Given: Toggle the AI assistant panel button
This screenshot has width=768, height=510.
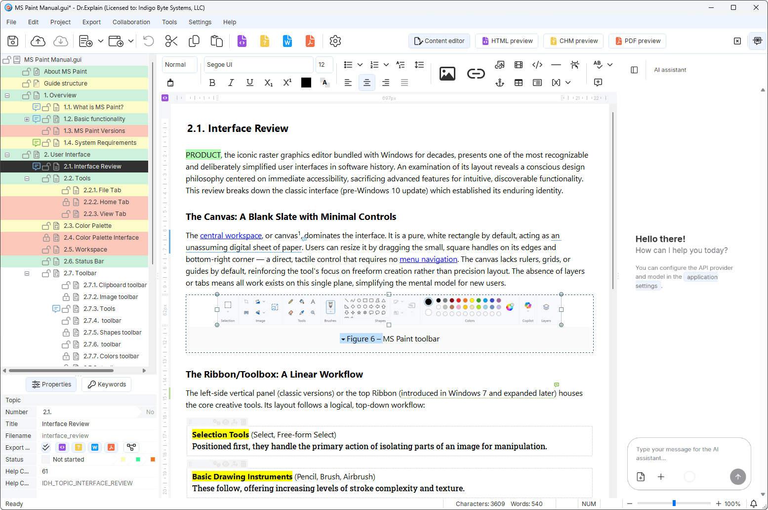Looking at the screenshot, I should [758, 41].
